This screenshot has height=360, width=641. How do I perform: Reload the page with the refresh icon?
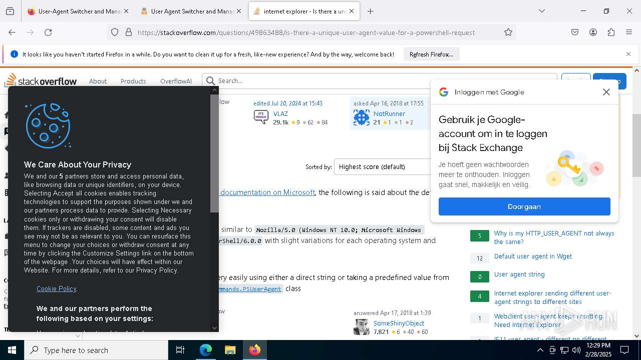pos(48,32)
